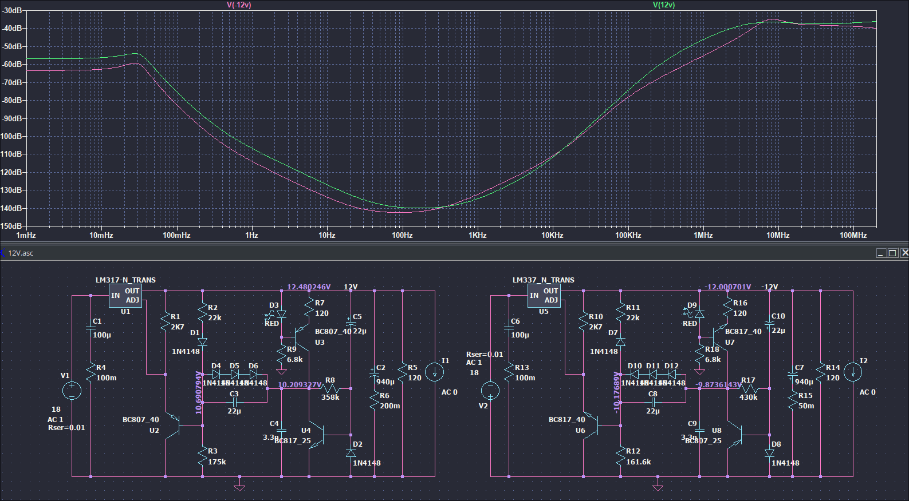Select diode D8 symbol
The image size is (909, 501).
click(x=769, y=453)
